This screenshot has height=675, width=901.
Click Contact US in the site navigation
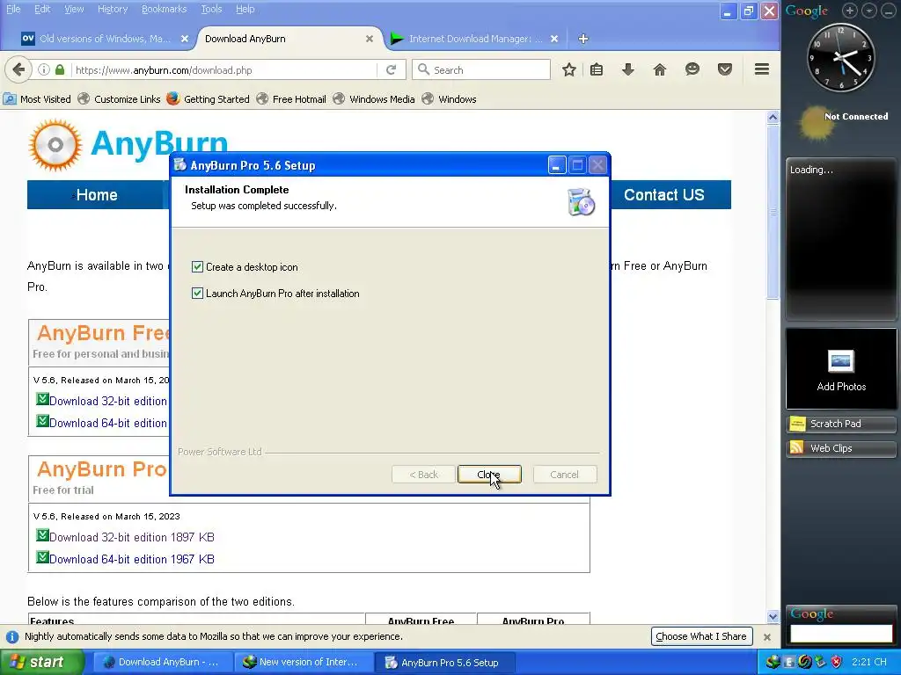click(x=664, y=195)
